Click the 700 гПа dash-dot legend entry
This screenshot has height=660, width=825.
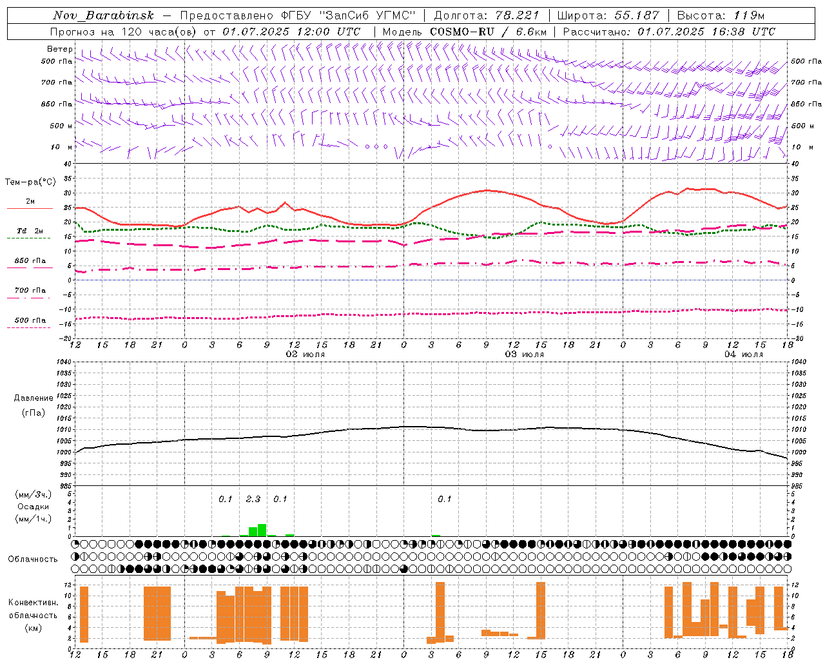(x=30, y=291)
